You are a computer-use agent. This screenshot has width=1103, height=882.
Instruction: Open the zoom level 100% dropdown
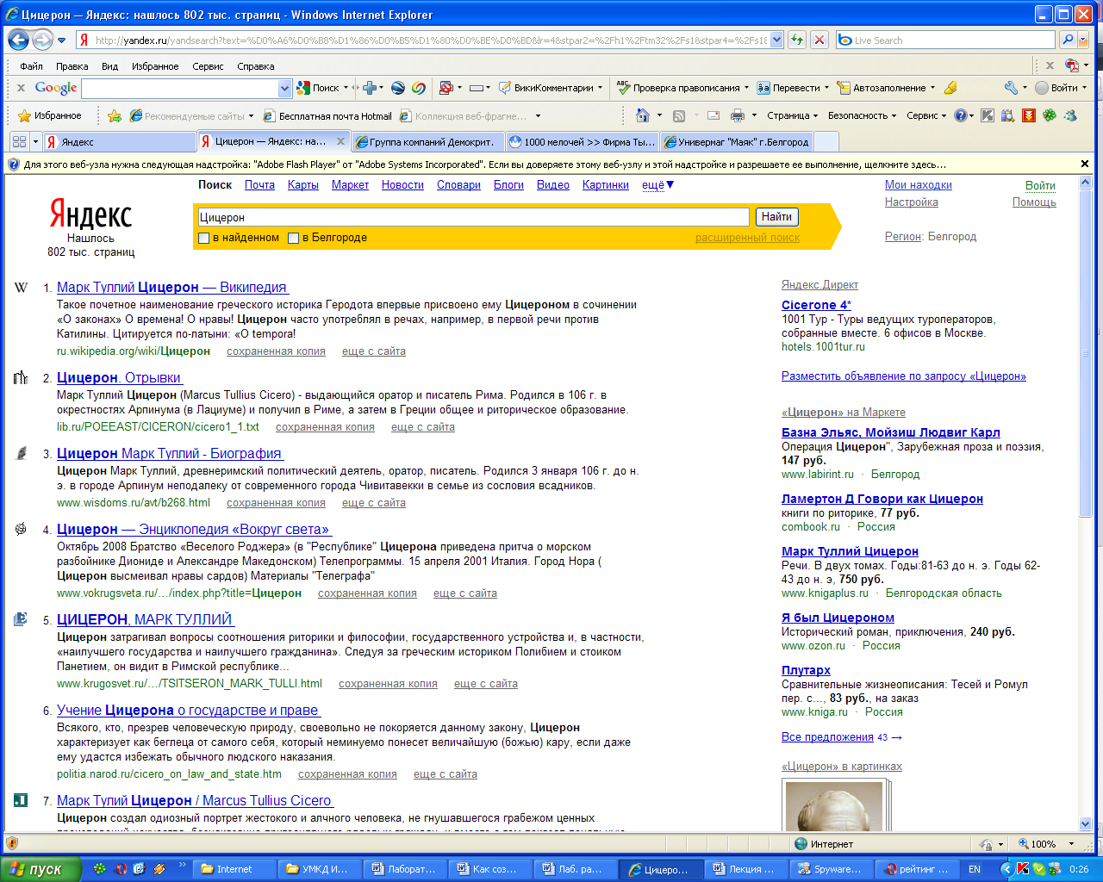(x=1071, y=844)
